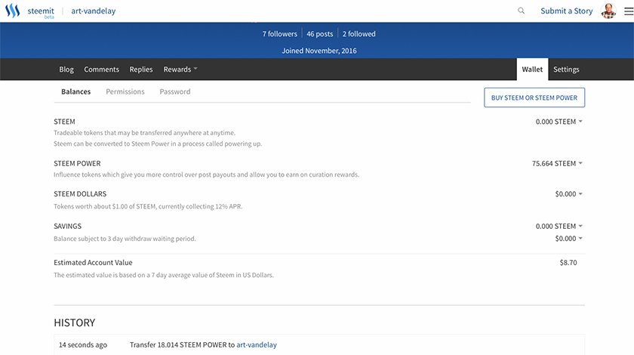This screenshot has height=355, width=634.
Task: Click 'The estimated value is based on' text
Action: (x=164, y=275)
